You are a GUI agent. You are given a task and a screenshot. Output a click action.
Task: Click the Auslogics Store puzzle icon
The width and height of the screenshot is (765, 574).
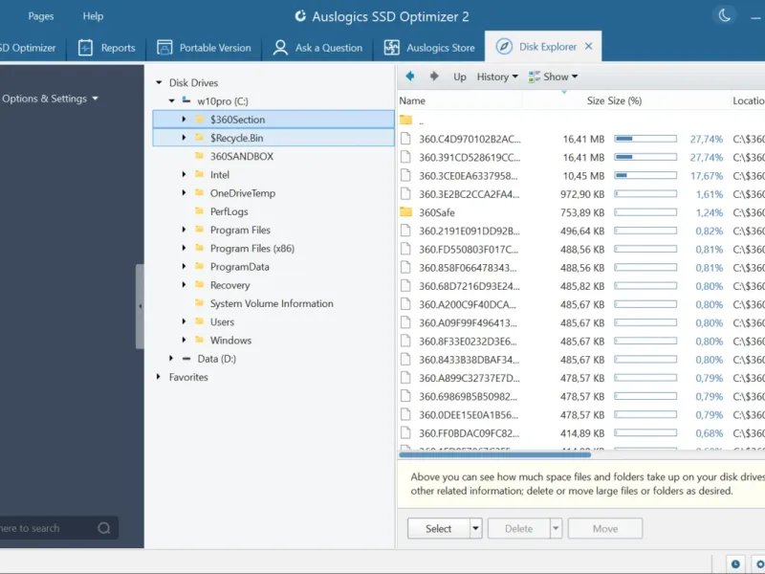(x=391, y=47)
